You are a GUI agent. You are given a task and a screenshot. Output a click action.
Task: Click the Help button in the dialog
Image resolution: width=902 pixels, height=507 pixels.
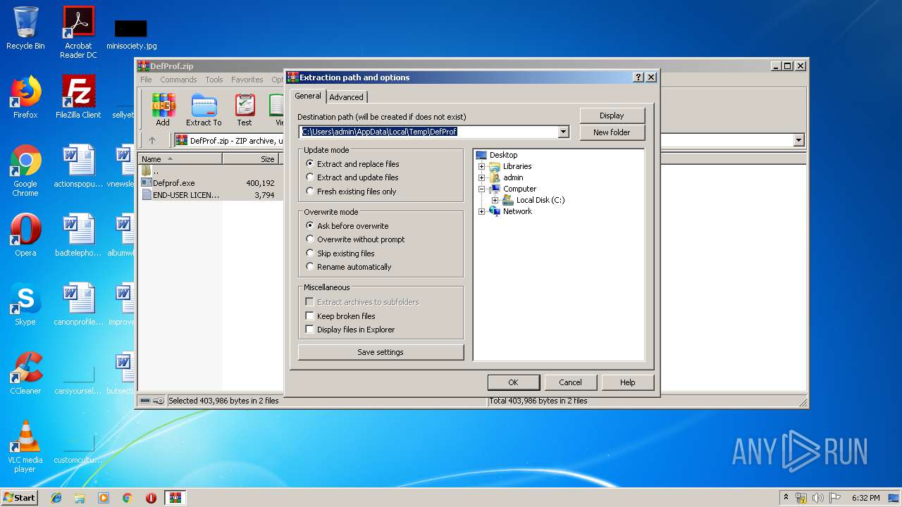point(627,382)
